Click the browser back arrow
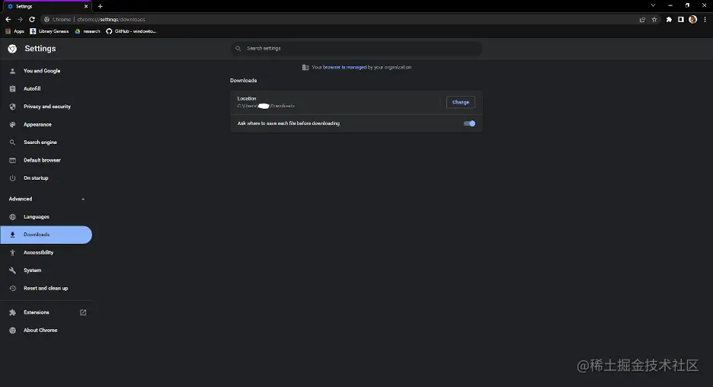713x387 pixels. click(x=8, y=20)
